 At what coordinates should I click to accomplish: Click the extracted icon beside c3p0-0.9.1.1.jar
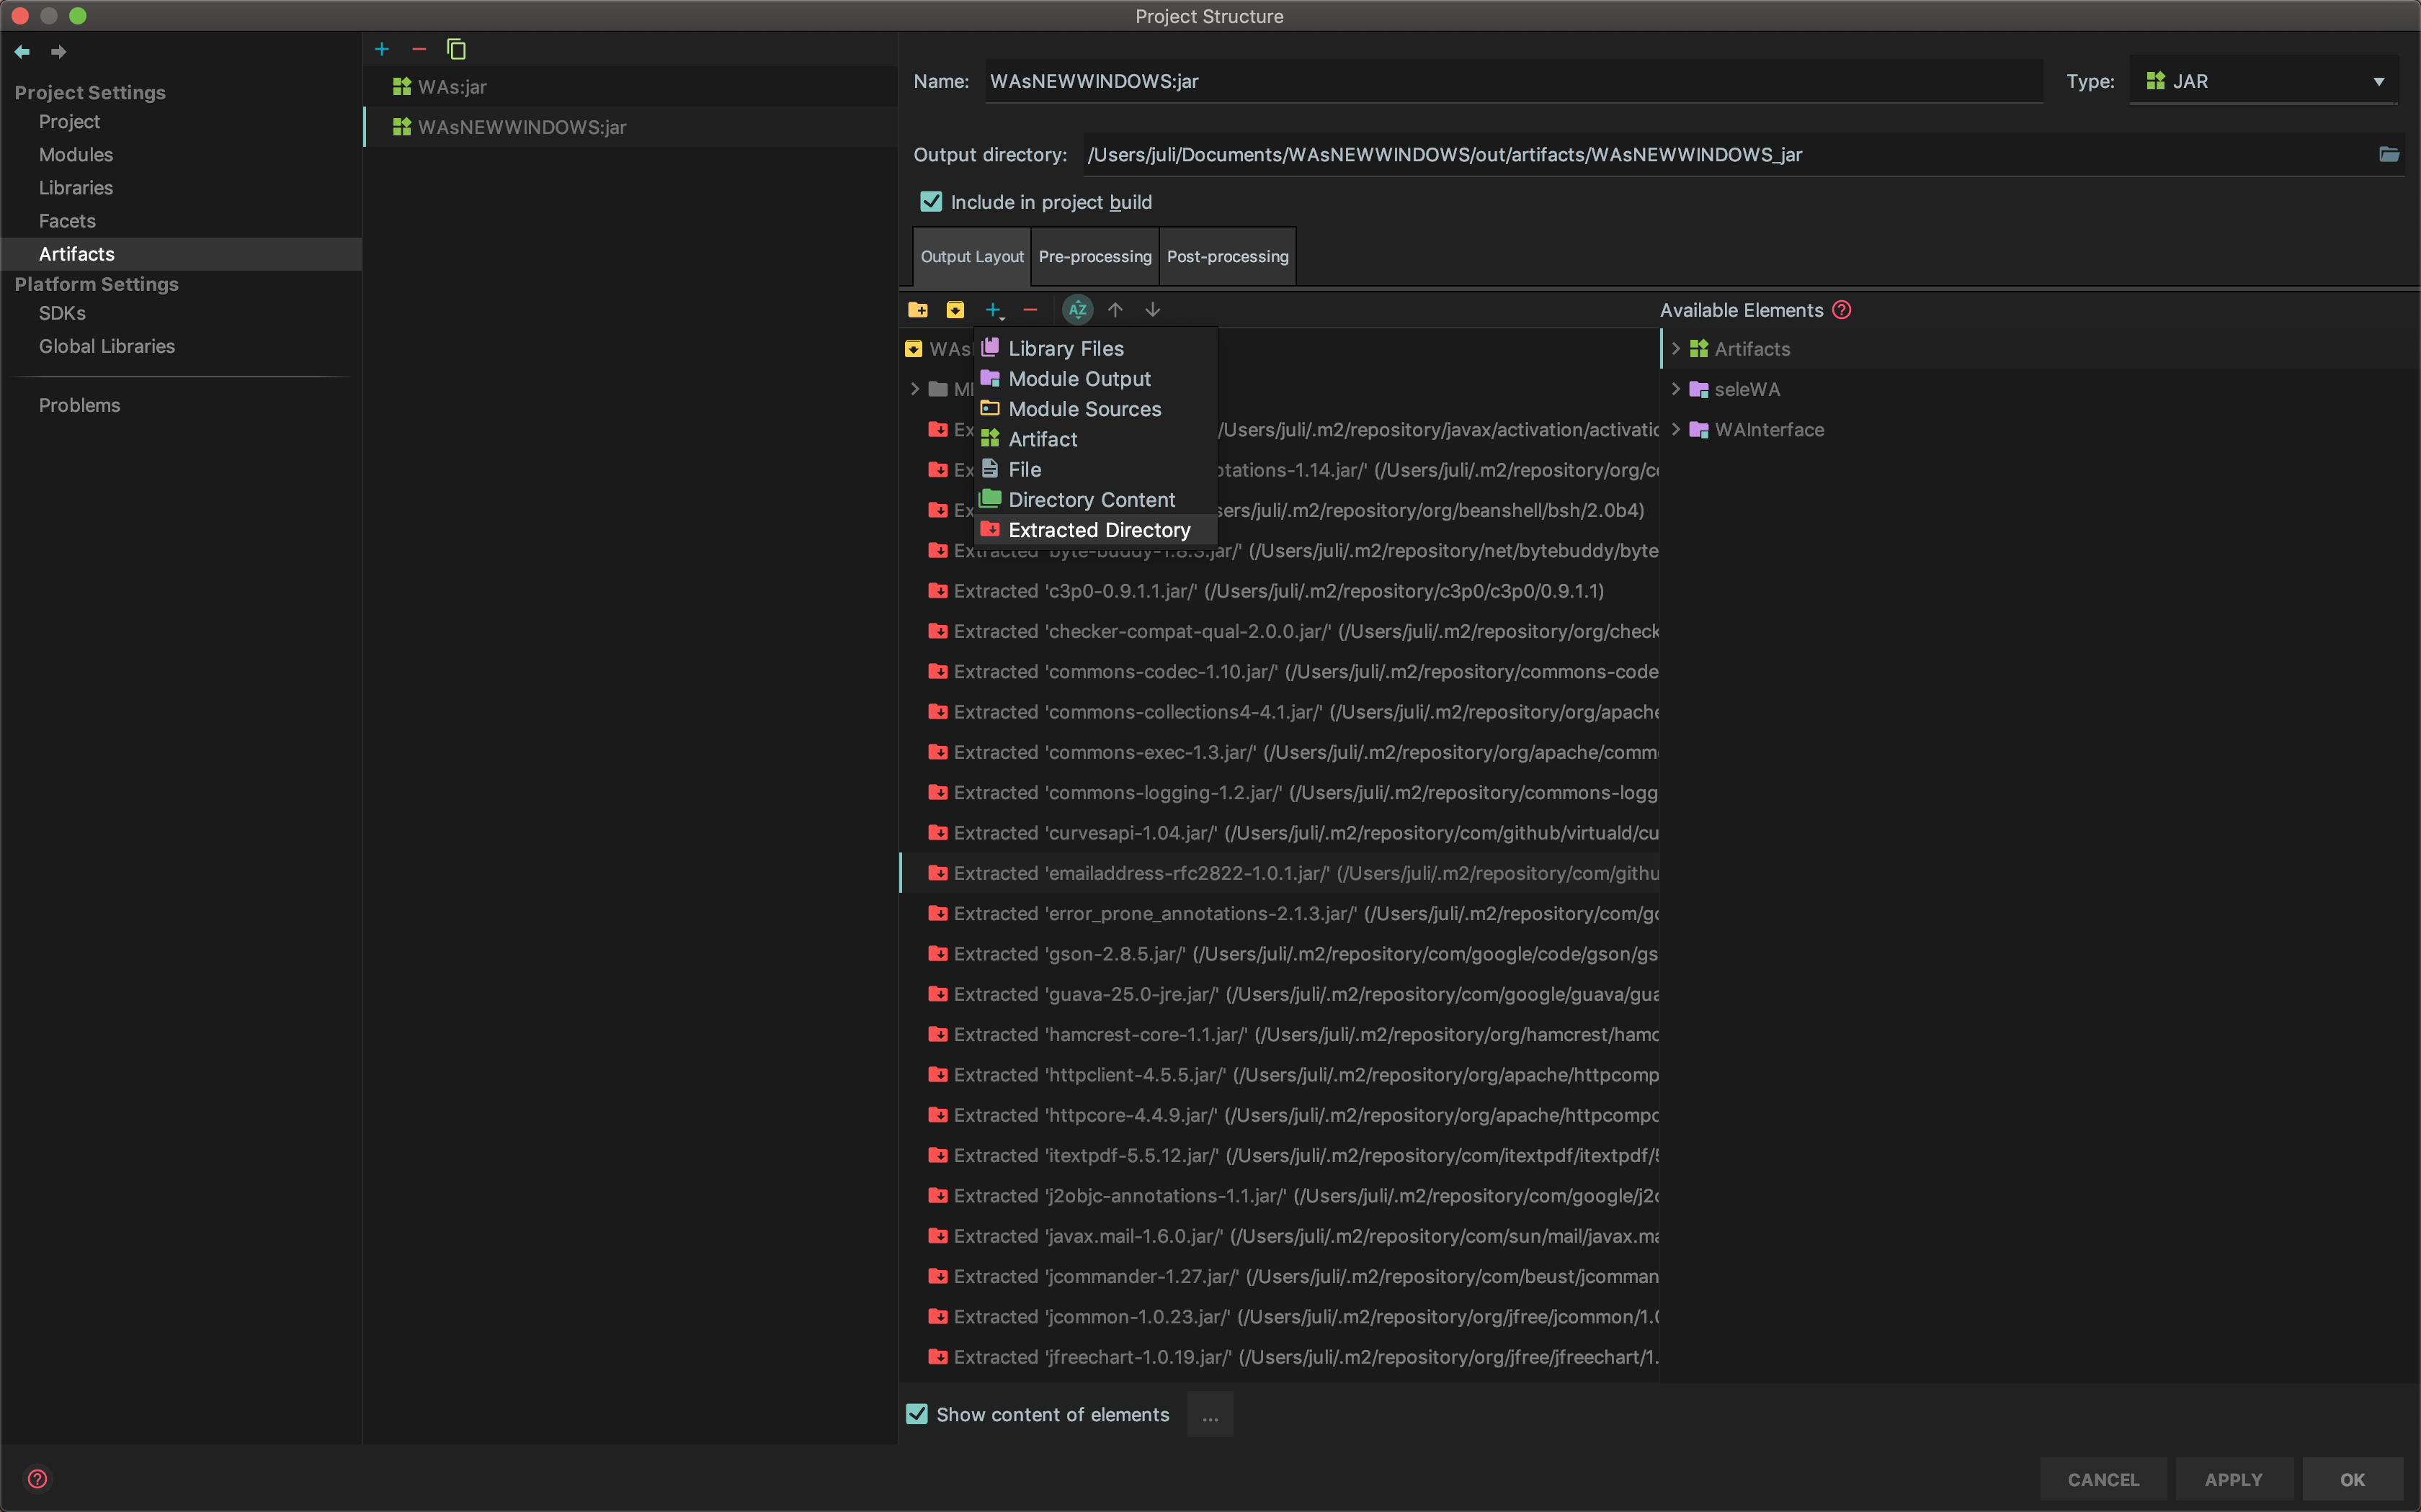click(x=937, y=591)
